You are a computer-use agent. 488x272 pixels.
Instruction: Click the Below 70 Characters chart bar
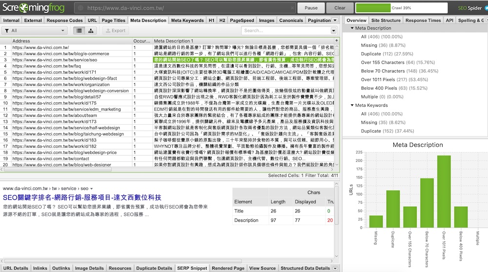tap(427, 203)
